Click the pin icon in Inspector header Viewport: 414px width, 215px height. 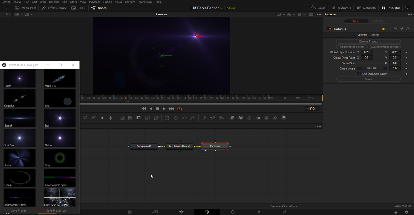[x=402, y=29]
